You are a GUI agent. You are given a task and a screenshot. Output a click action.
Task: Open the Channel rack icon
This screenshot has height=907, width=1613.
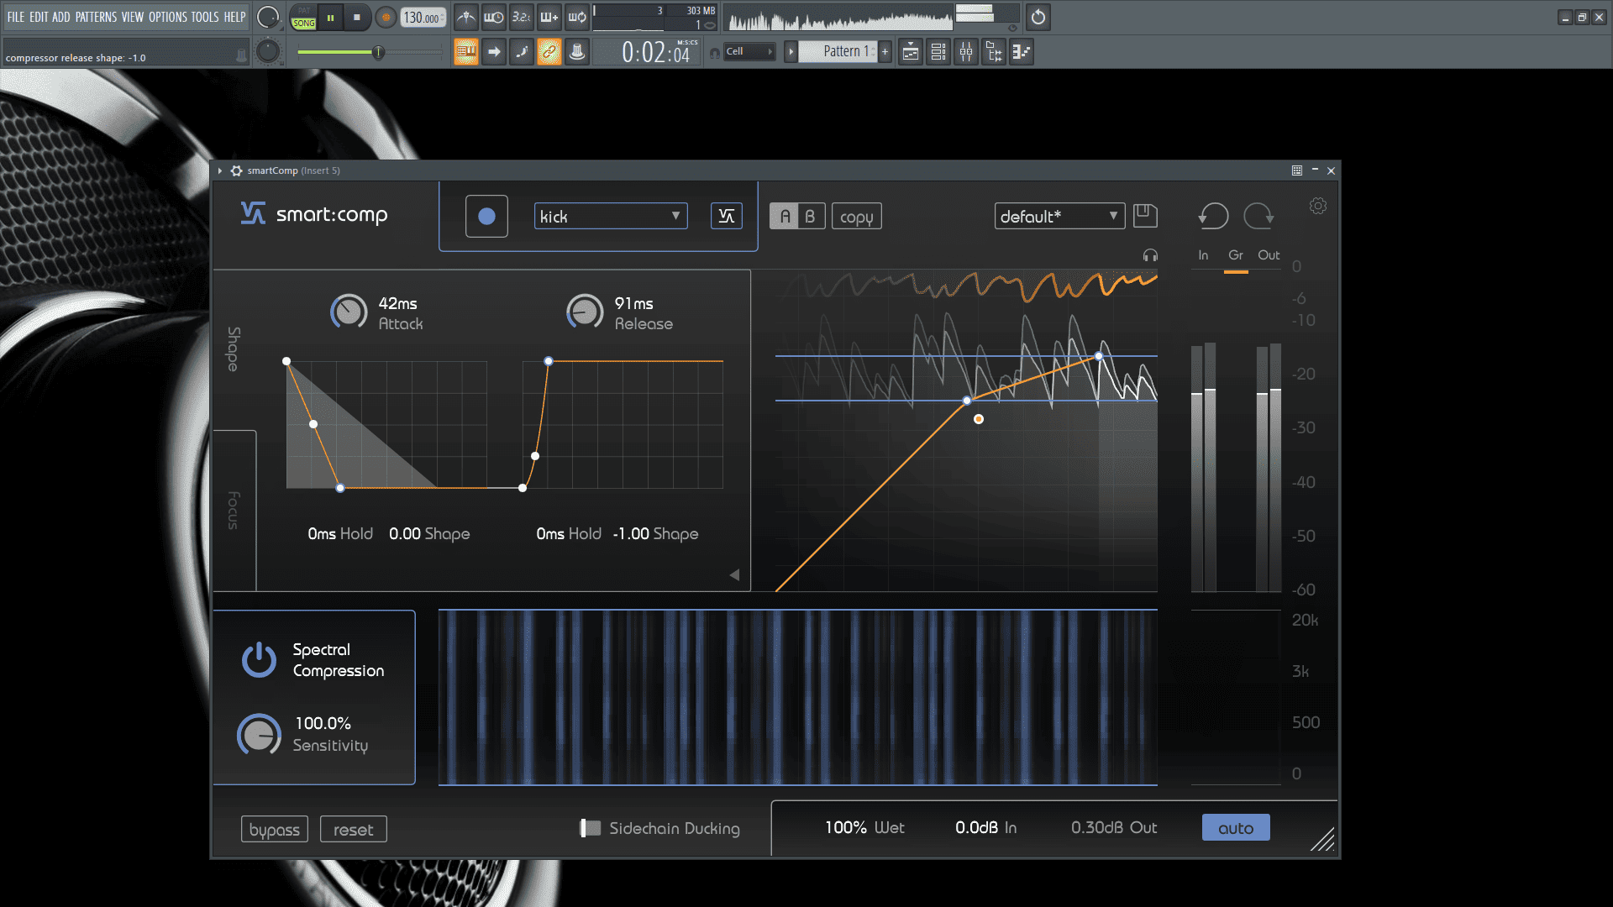point(938,52)
